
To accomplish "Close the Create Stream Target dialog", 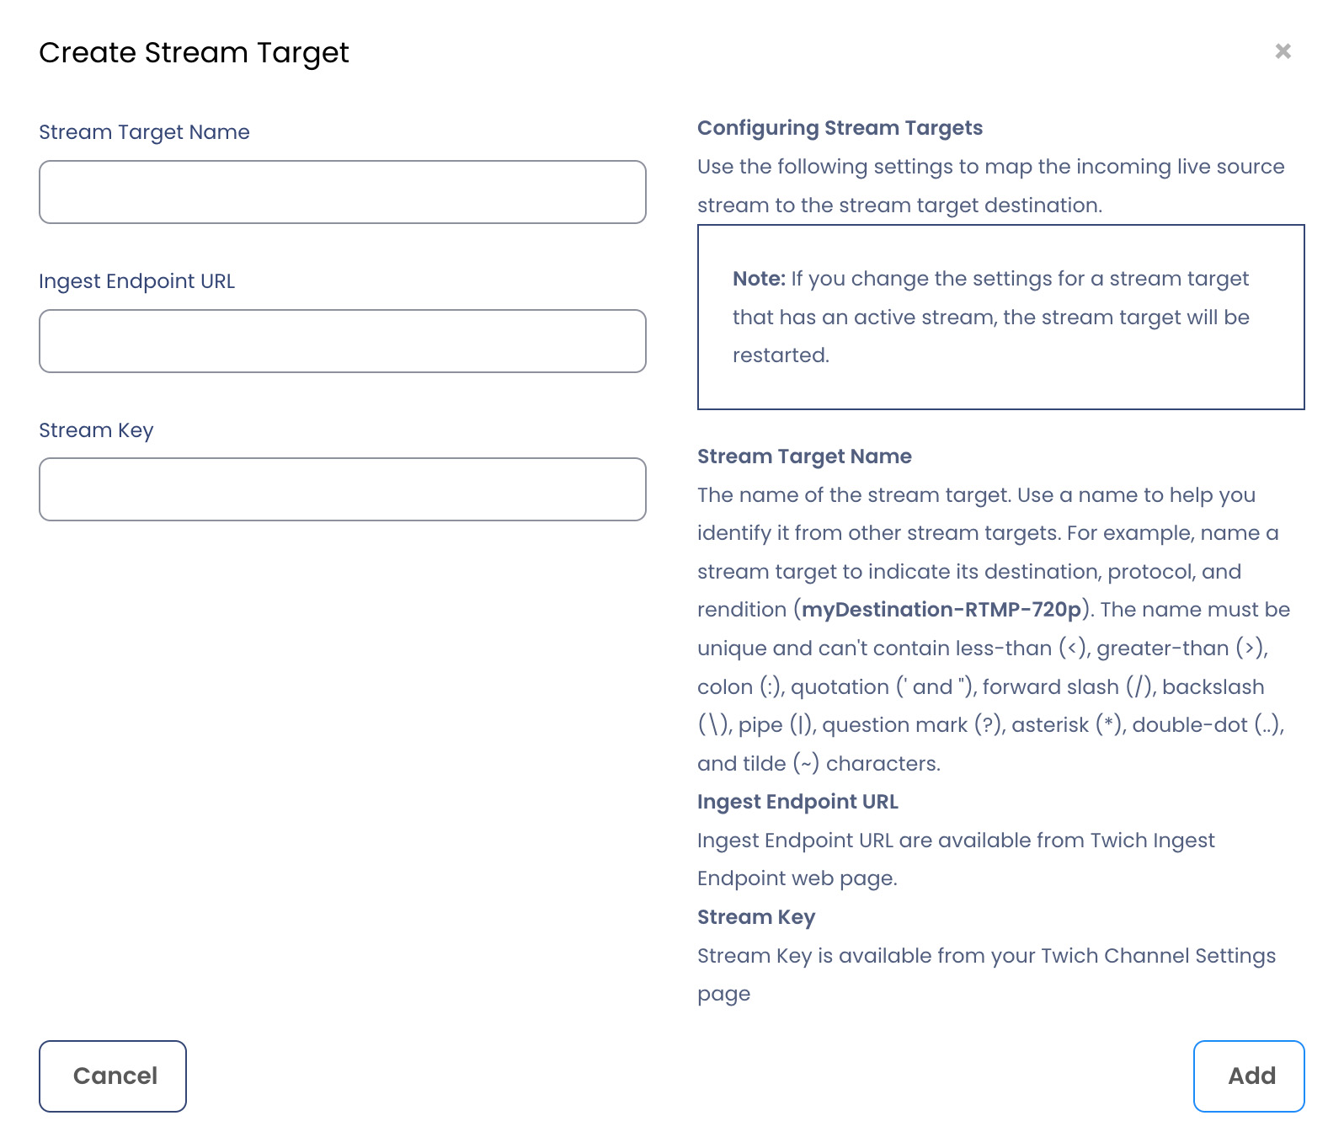I will 1283,51.
